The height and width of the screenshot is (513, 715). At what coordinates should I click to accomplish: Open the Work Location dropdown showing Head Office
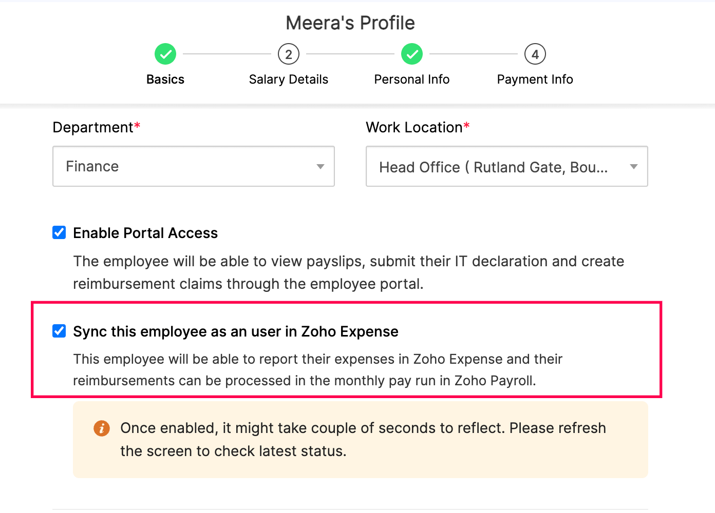coord(506,166)
